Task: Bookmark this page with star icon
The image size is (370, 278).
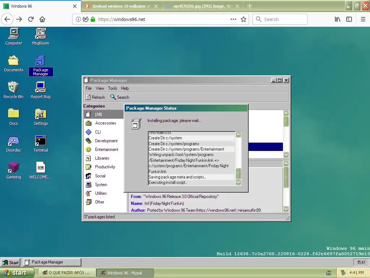Action: click(244, 20)
